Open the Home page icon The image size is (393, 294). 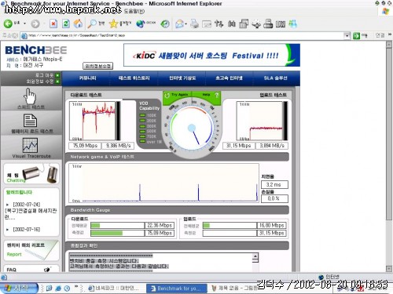point(78,24)
